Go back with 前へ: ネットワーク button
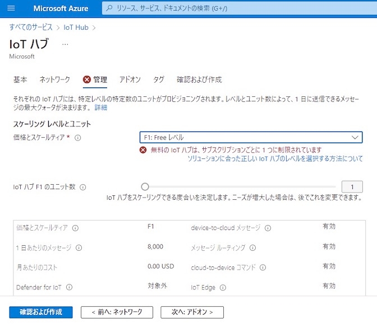This screenshot has height=328, width=377. [x=117, y=312]
